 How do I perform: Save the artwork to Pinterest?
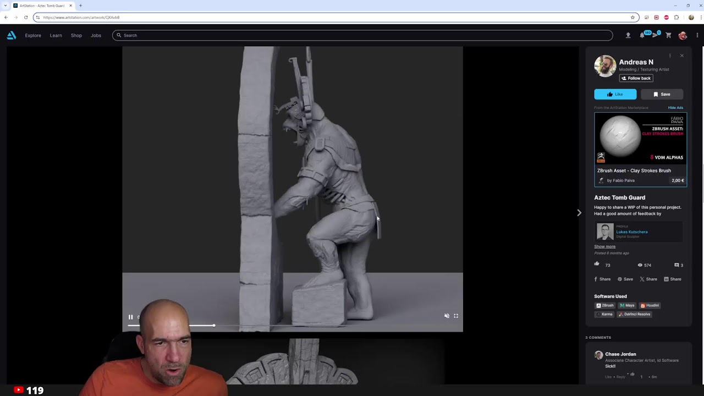625,279
